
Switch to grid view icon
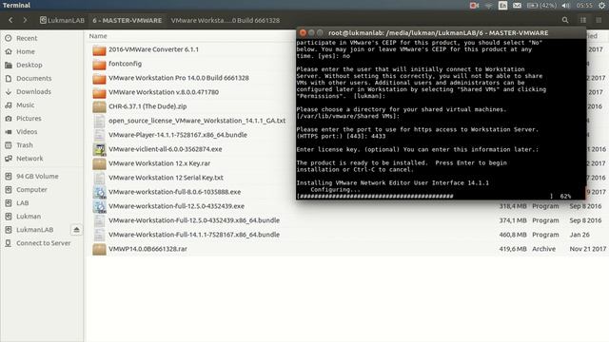599,20
